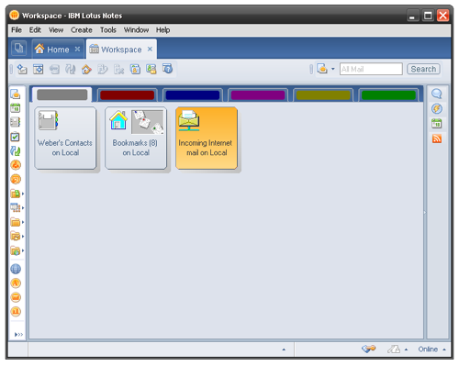Open the search scope dropdown beside All Mail
459x366 pixels.
coord(333,69)
